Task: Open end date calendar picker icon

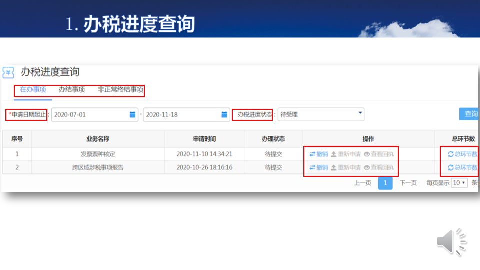Action: [x=224, y=115]
